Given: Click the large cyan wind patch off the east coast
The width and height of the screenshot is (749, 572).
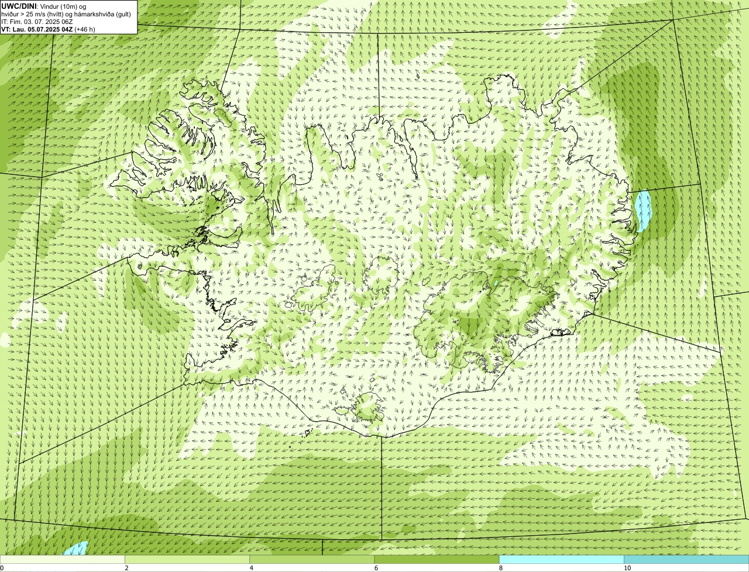Looking at the screenshot, I should [x=643, y=211].
